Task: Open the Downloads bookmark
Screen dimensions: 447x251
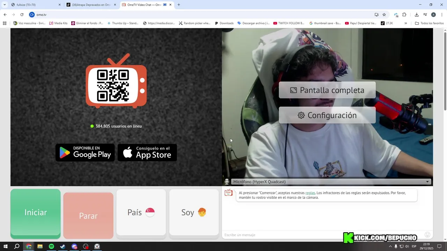Action: click(x=224, y=23)
